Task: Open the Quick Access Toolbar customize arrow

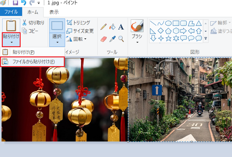Action: point(39,3)
